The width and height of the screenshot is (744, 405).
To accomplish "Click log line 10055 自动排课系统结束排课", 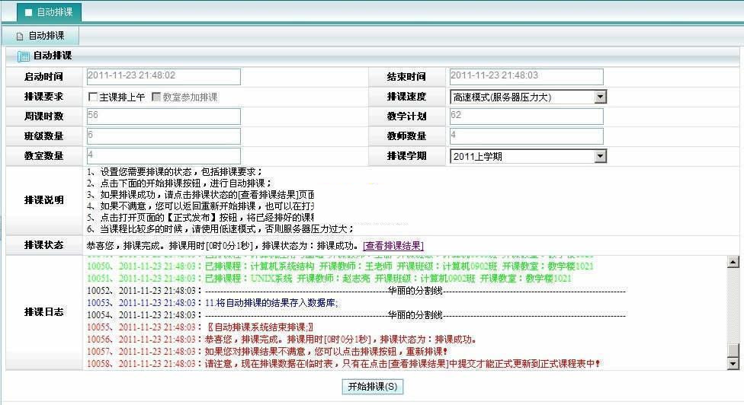I will click(x=200, y=327).
